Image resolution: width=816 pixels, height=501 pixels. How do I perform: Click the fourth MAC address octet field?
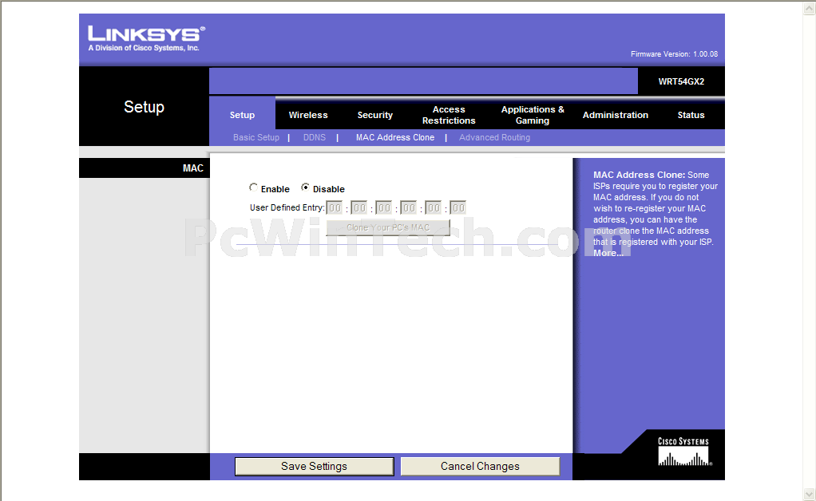409,208
